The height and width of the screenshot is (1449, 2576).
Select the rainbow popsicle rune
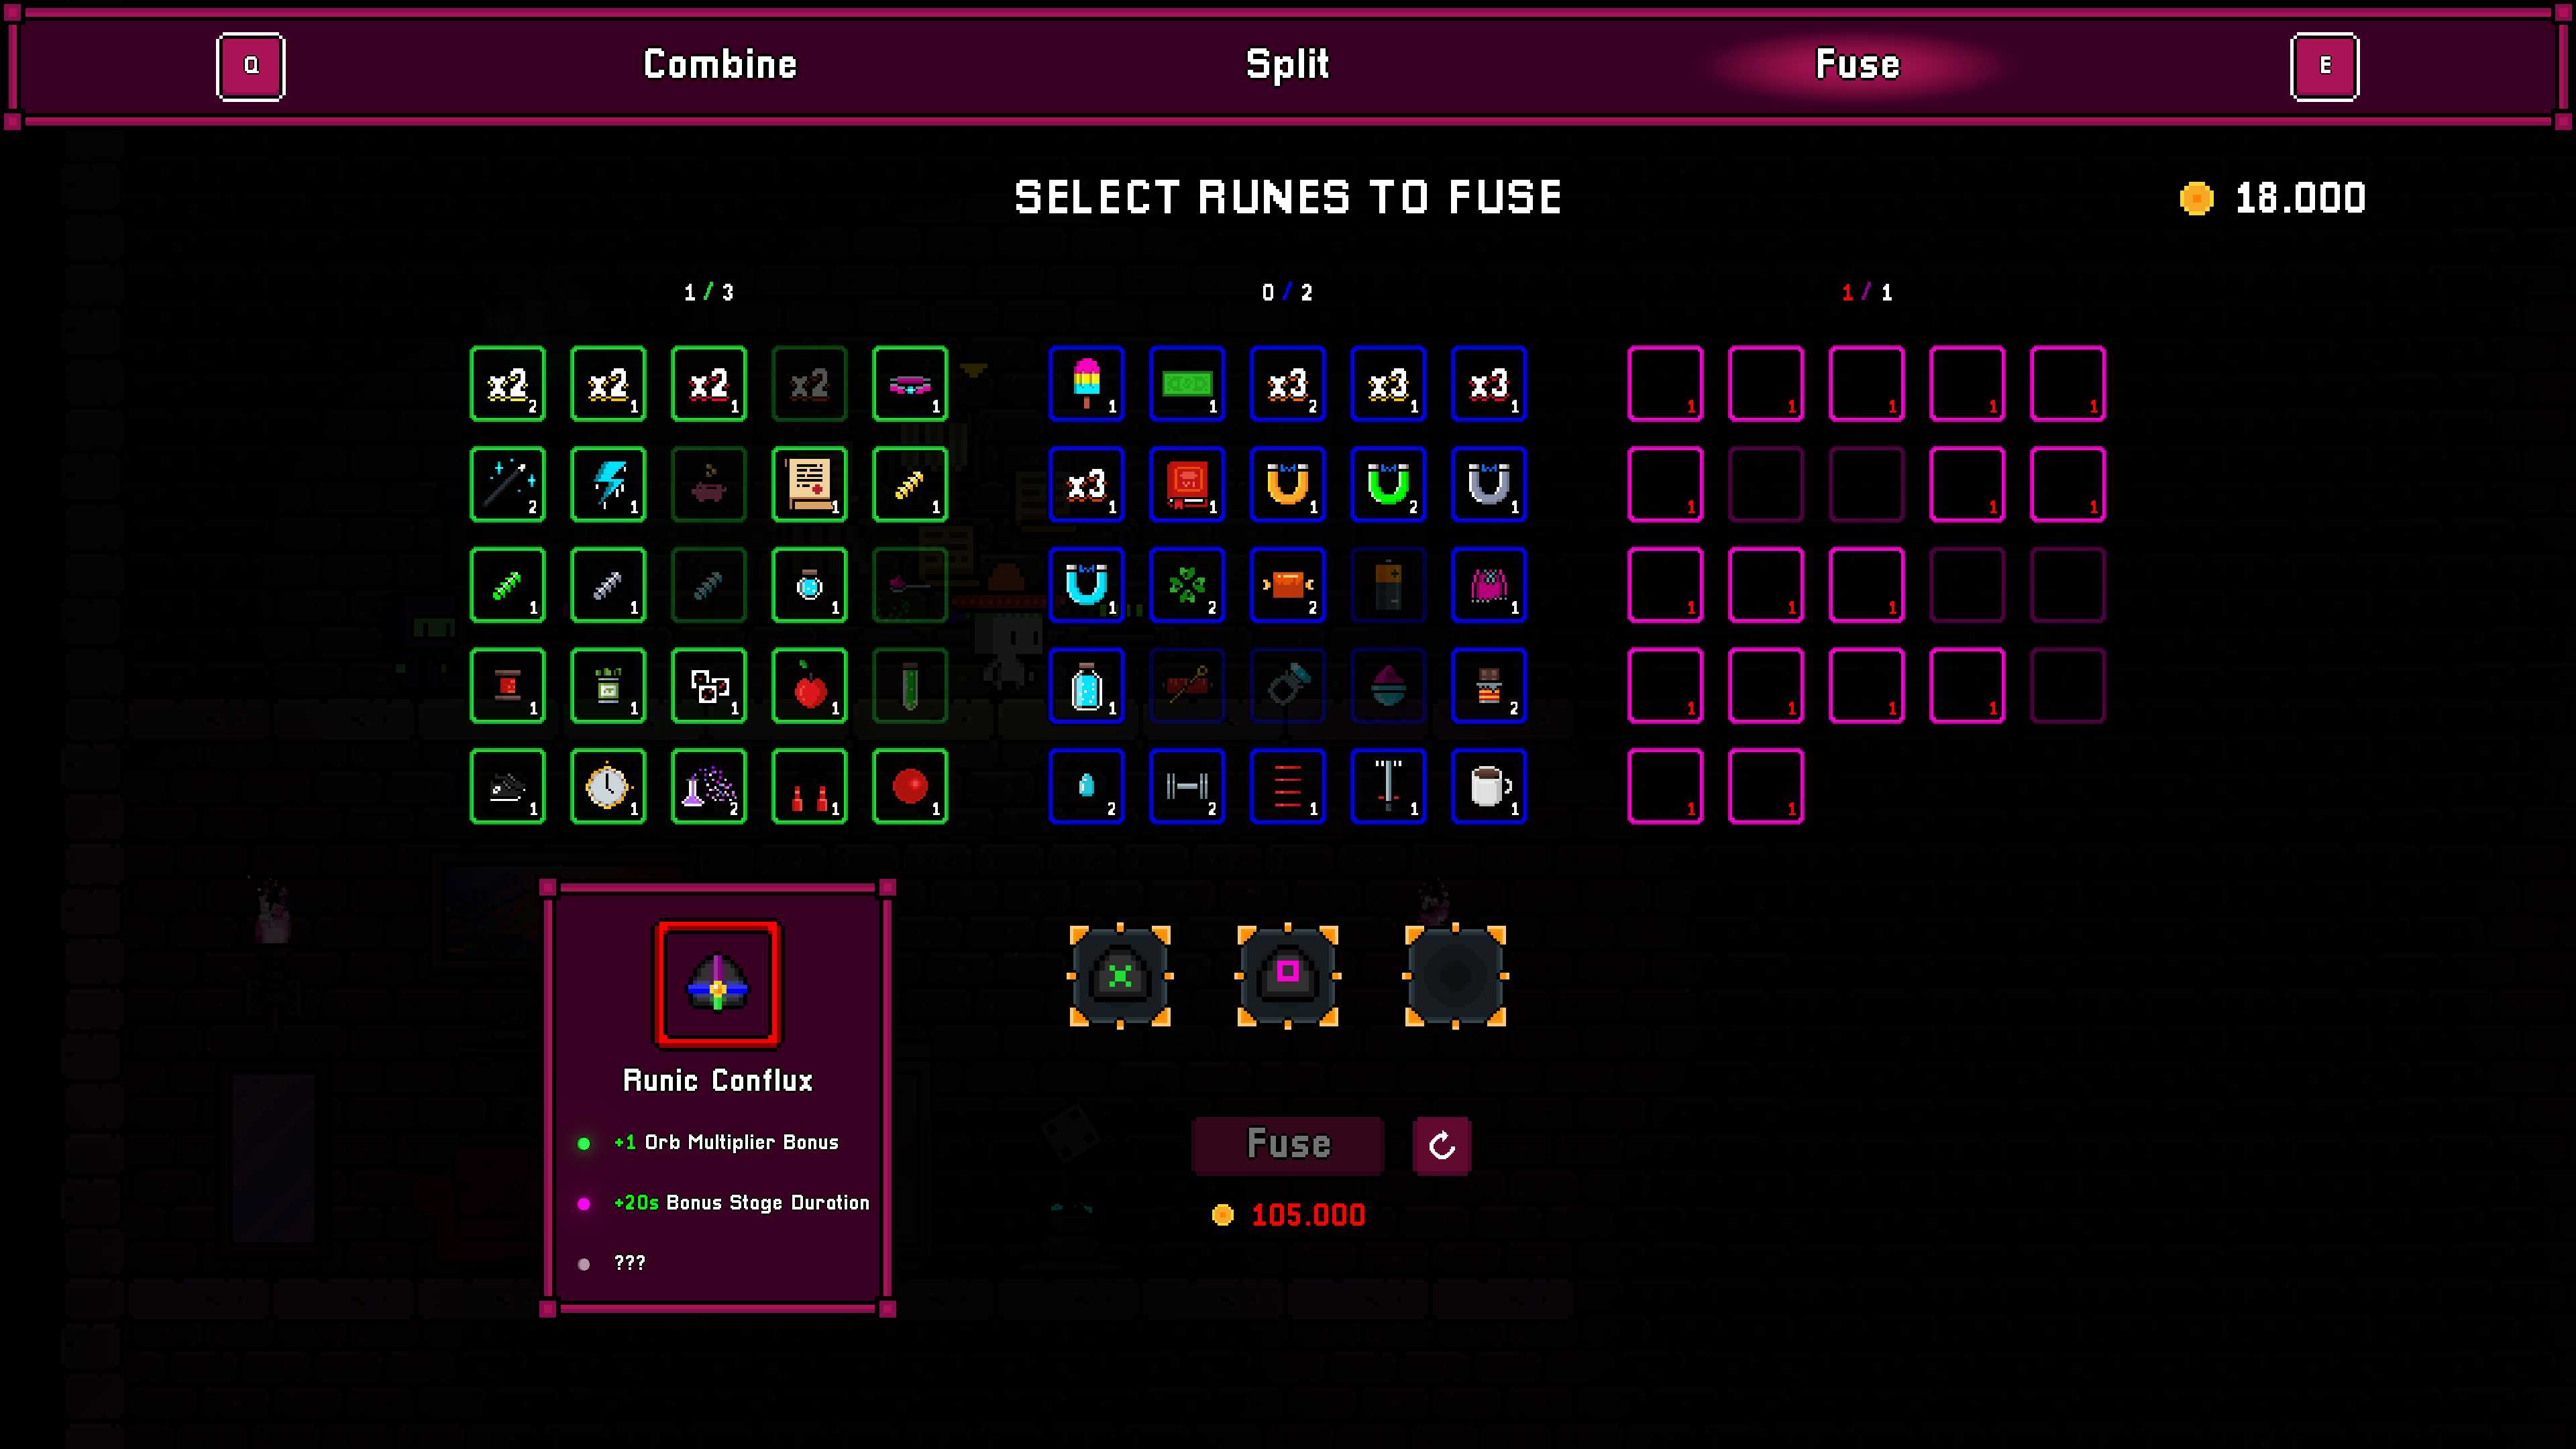click(x=1086, y=384)
